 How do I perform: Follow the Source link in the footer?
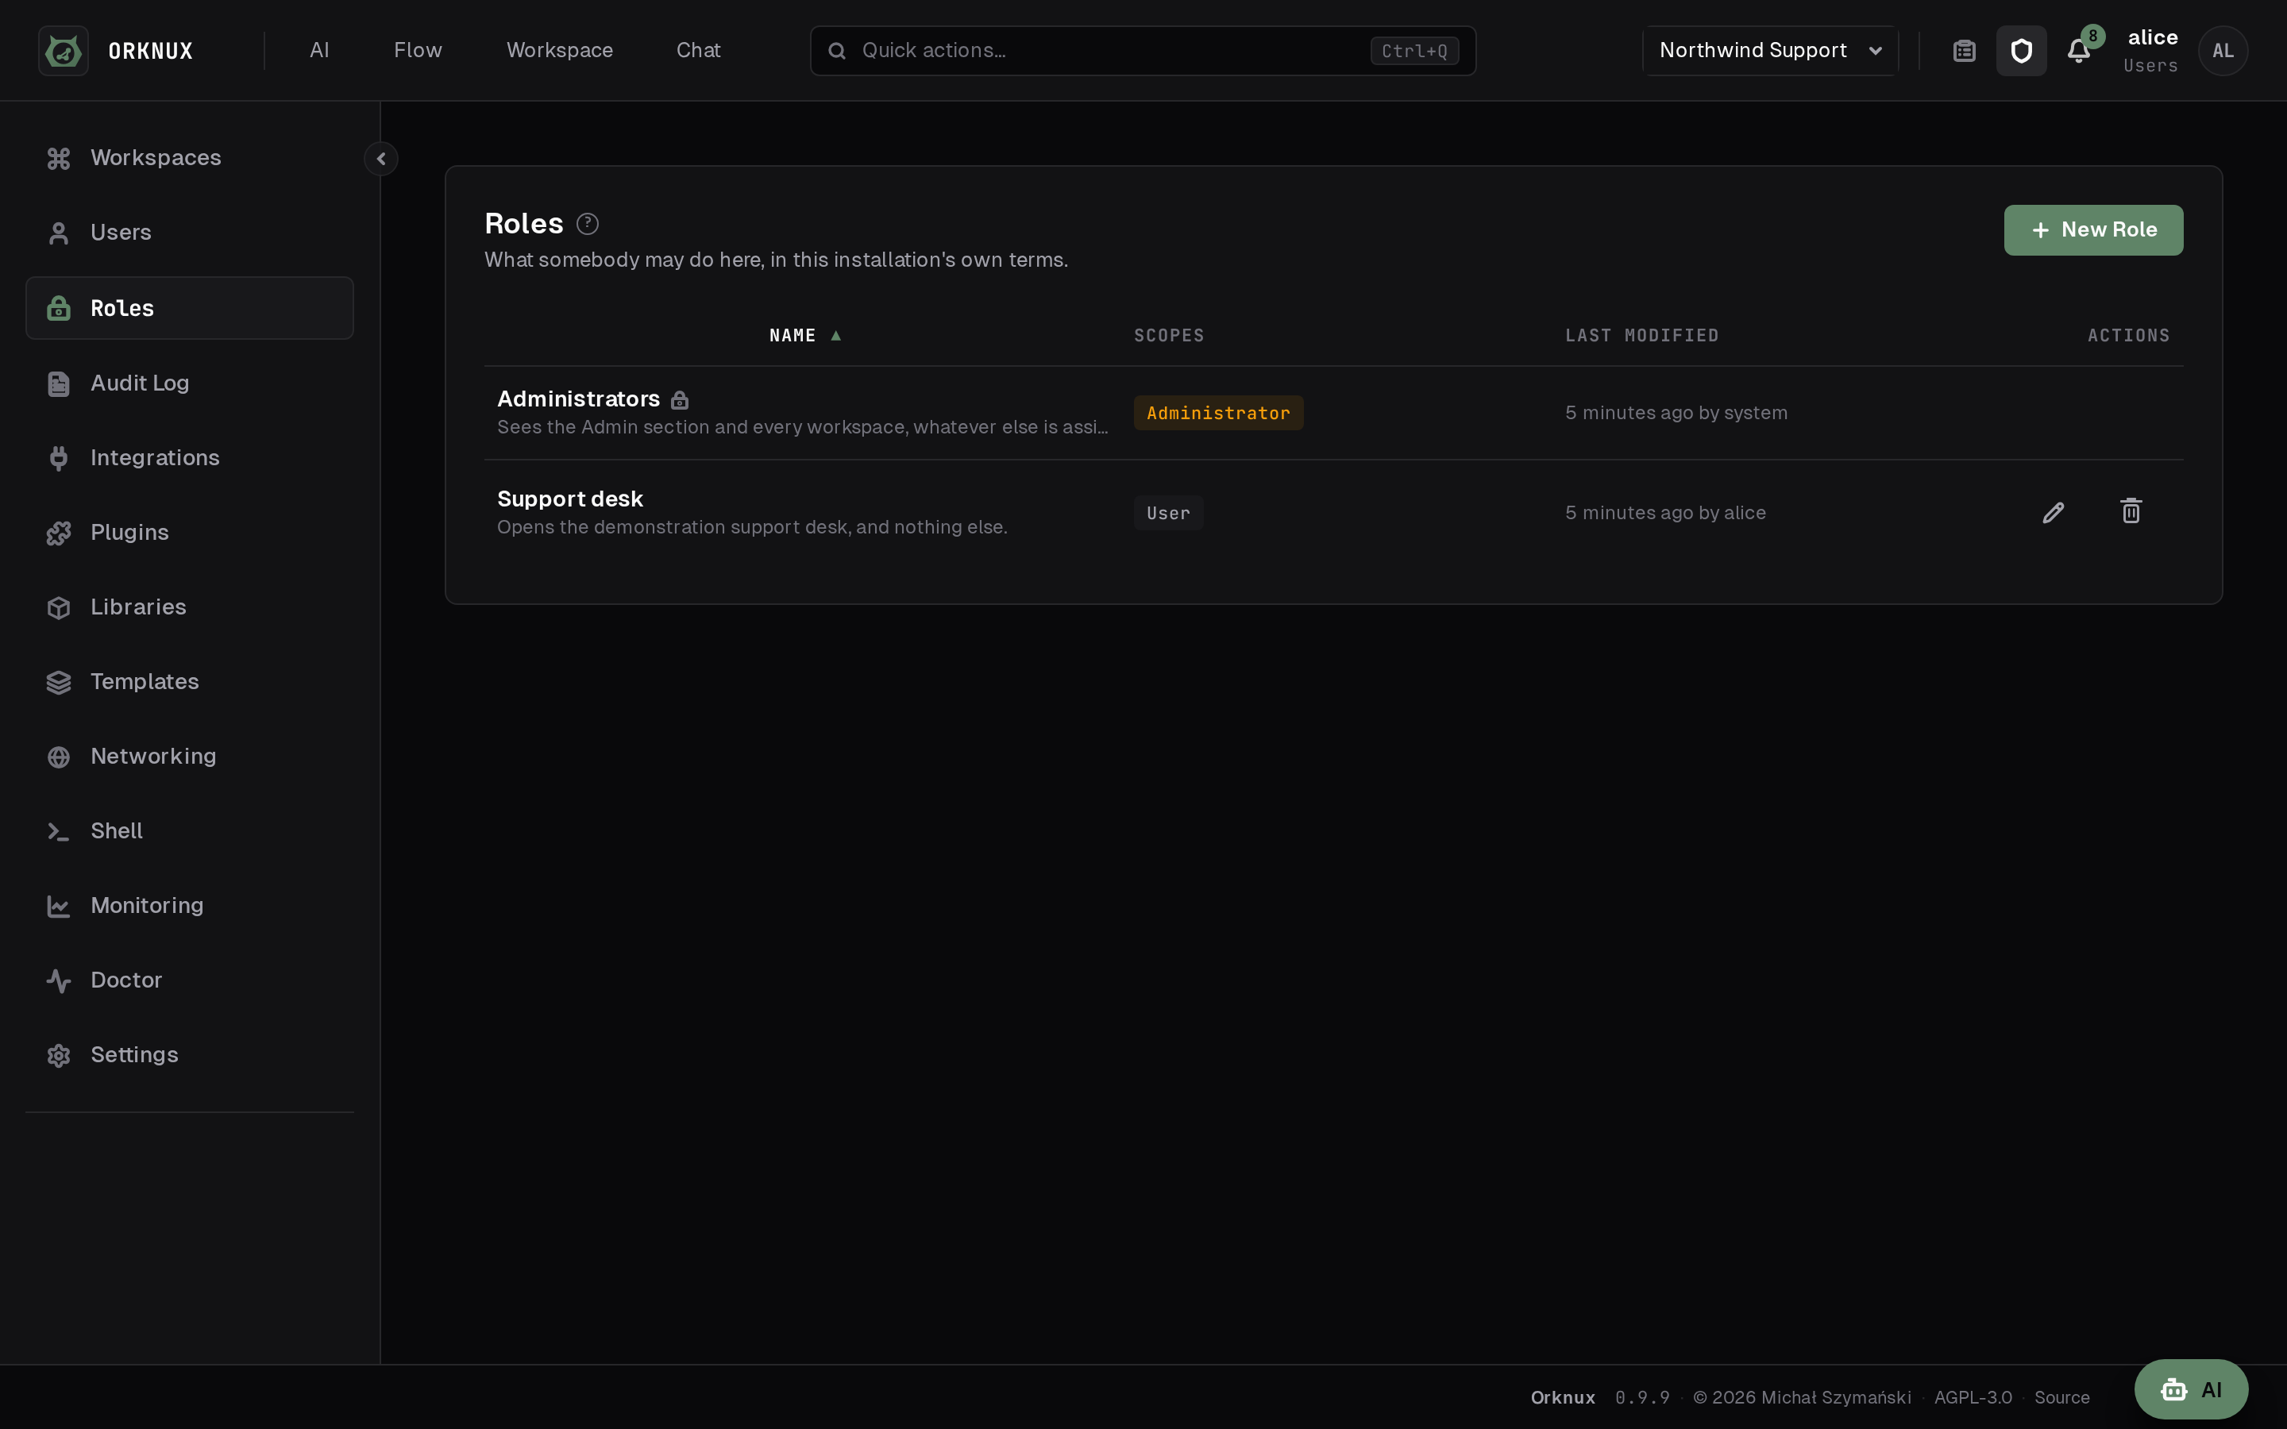tap(2061, 1398)
